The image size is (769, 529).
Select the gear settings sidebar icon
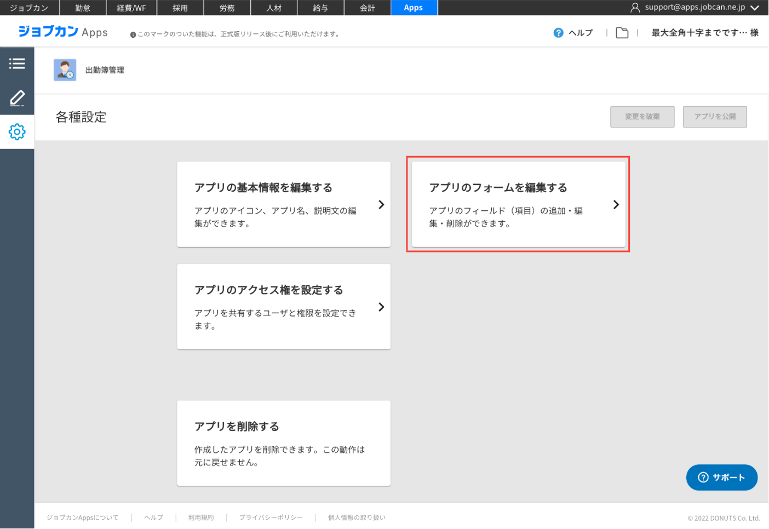point(17,131)
